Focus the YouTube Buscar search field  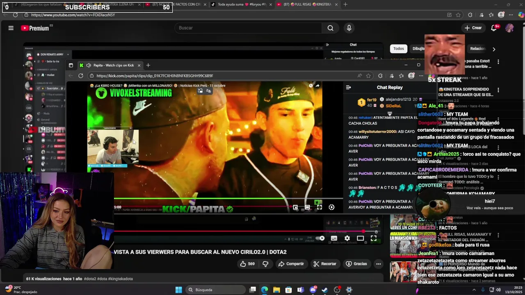[249, 28]
